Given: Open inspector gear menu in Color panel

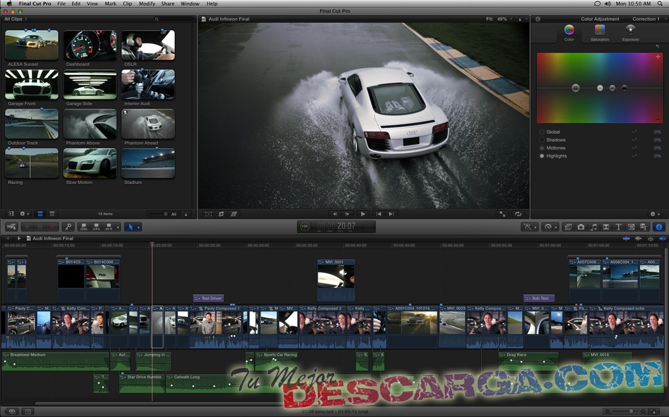Looking at the screenshot, I should click(x=655, y=214).
